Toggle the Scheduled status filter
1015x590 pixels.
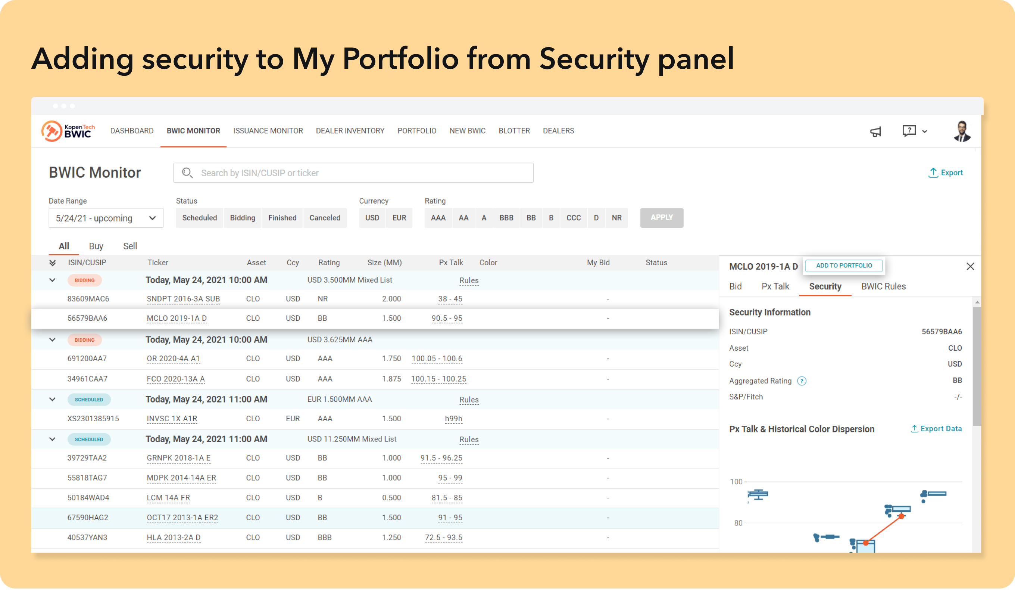[199, 218]
